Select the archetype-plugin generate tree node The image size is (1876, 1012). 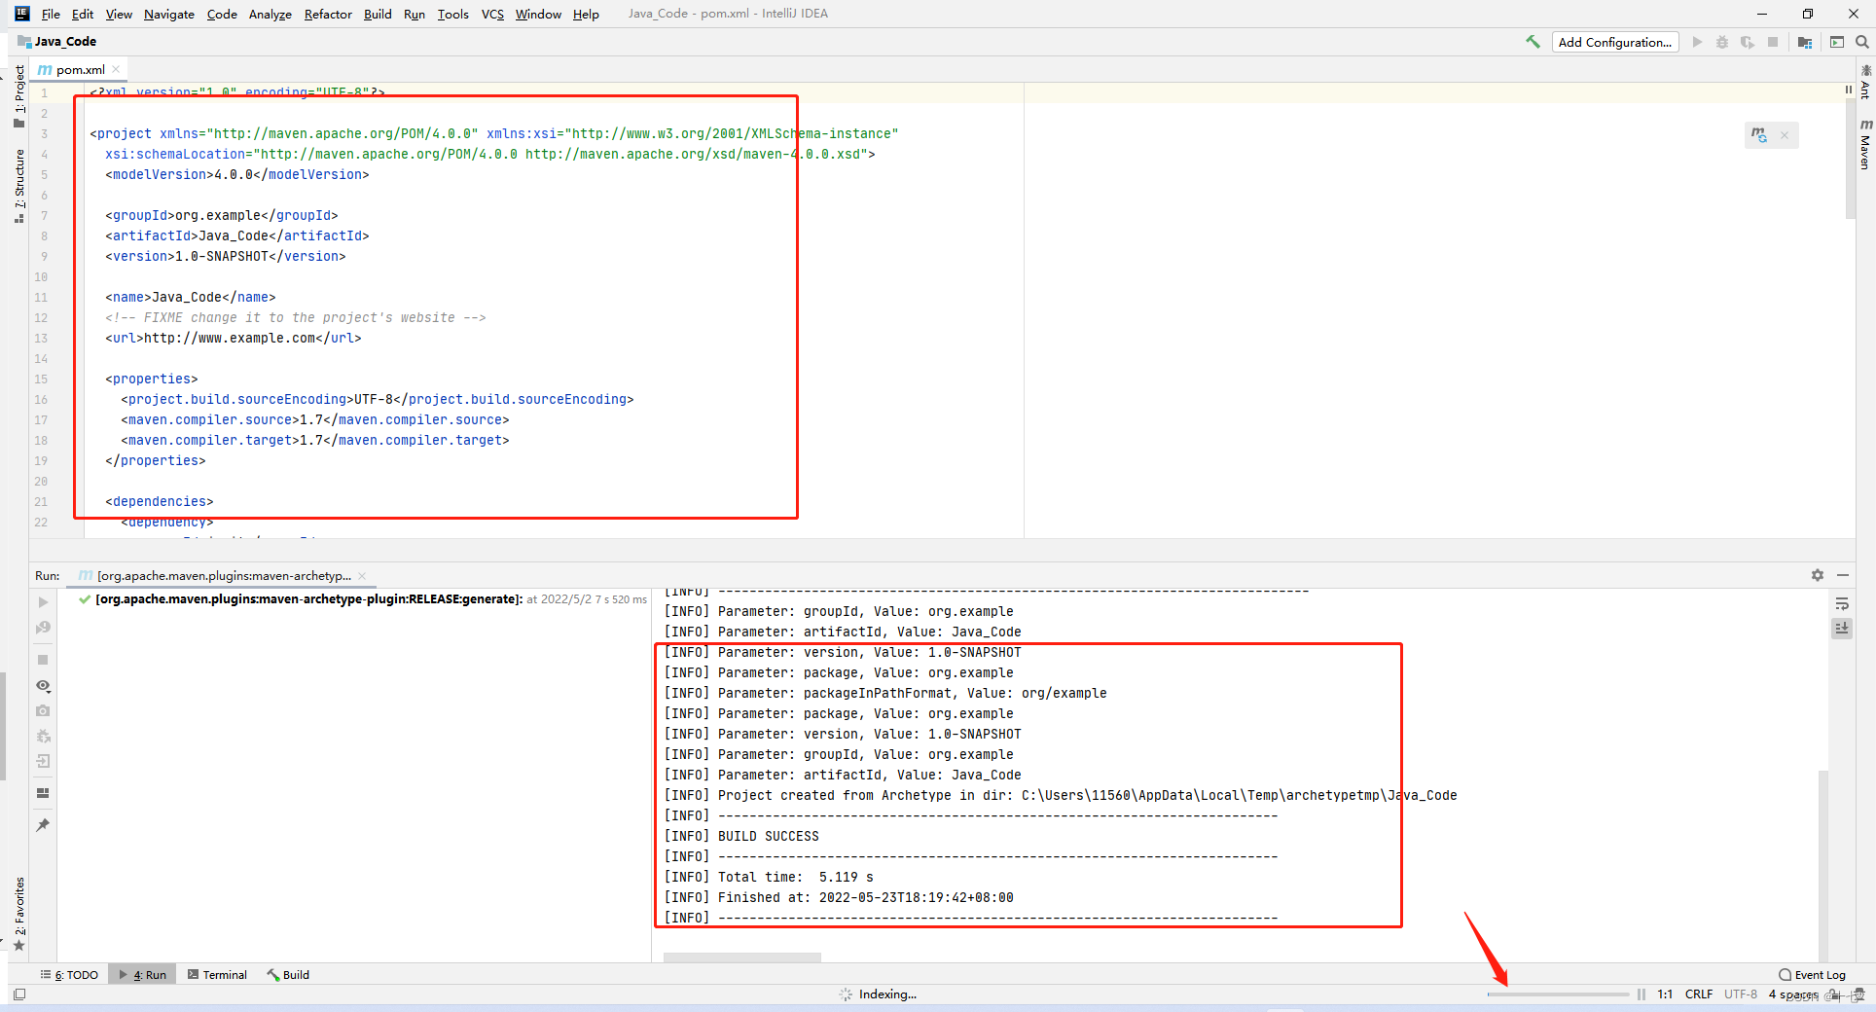(309, 599)
